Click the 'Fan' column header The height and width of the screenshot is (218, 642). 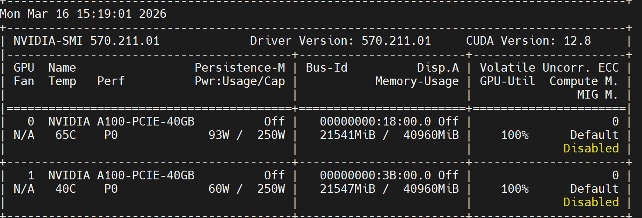tap(24, 81)
